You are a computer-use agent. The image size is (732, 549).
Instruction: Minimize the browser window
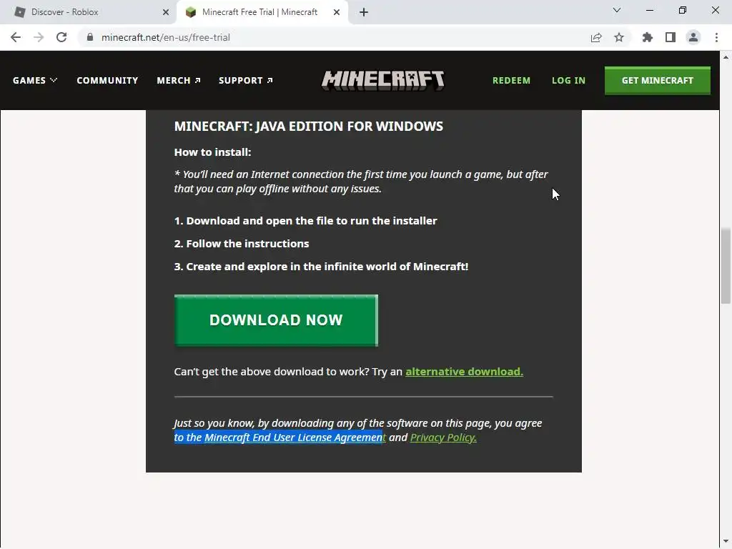[649, 10]
